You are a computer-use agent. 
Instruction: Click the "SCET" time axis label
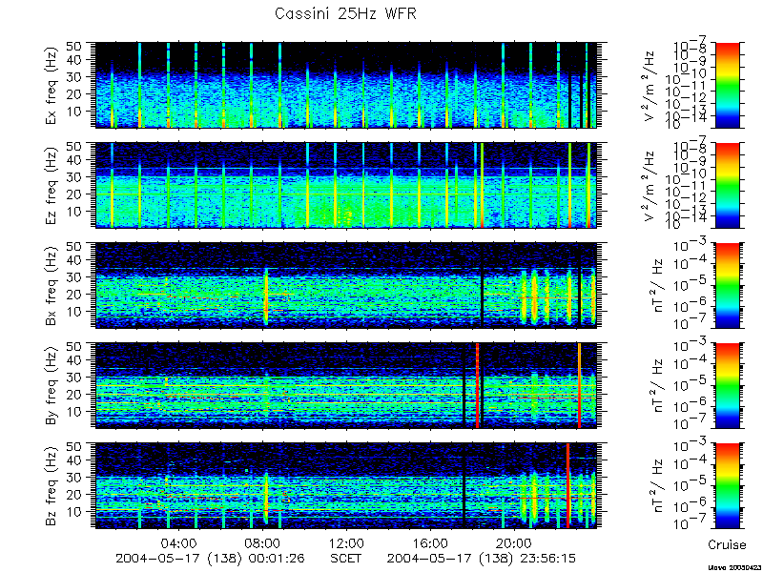tap(346, 558)
